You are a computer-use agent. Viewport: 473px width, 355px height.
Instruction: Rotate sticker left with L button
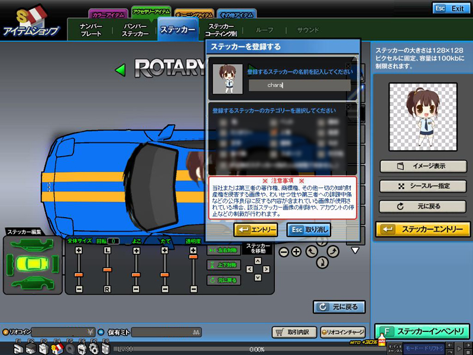tap(107, 250)
